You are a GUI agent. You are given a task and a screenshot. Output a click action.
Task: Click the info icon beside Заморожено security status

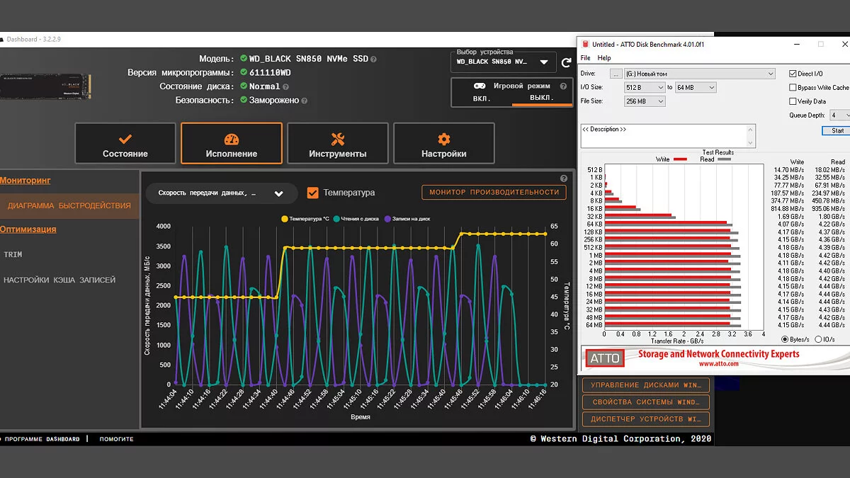(x=305, y=101)
